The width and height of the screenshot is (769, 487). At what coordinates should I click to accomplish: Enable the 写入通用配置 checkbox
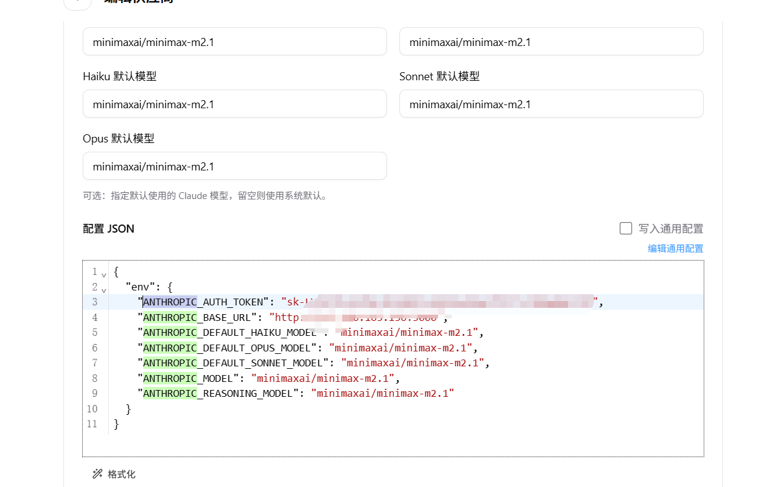626,228
